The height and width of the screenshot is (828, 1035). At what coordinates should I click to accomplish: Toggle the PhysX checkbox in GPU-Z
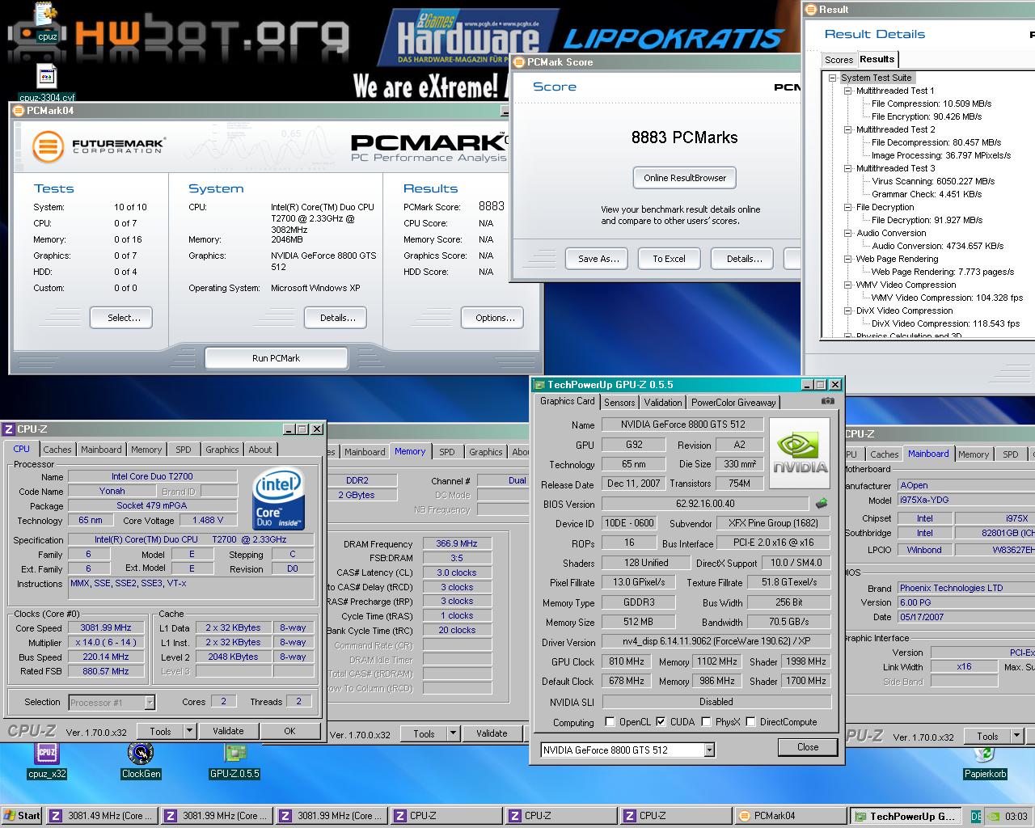(707, 722)
